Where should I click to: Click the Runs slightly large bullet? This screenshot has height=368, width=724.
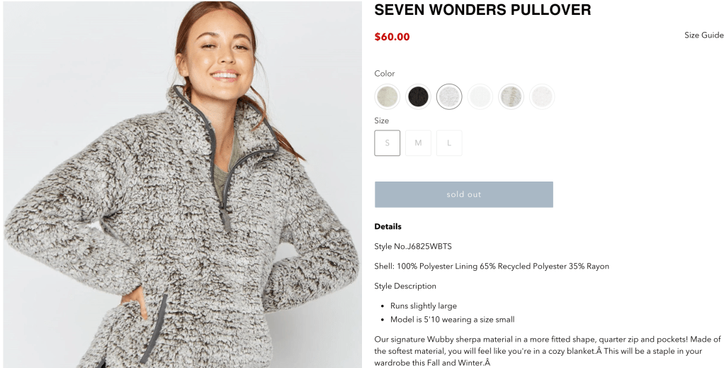(x=424, y=306)
